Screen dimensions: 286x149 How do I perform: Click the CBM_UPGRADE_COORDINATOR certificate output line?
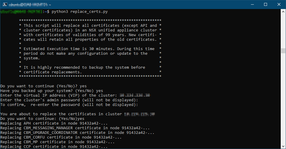pos(77,133)
